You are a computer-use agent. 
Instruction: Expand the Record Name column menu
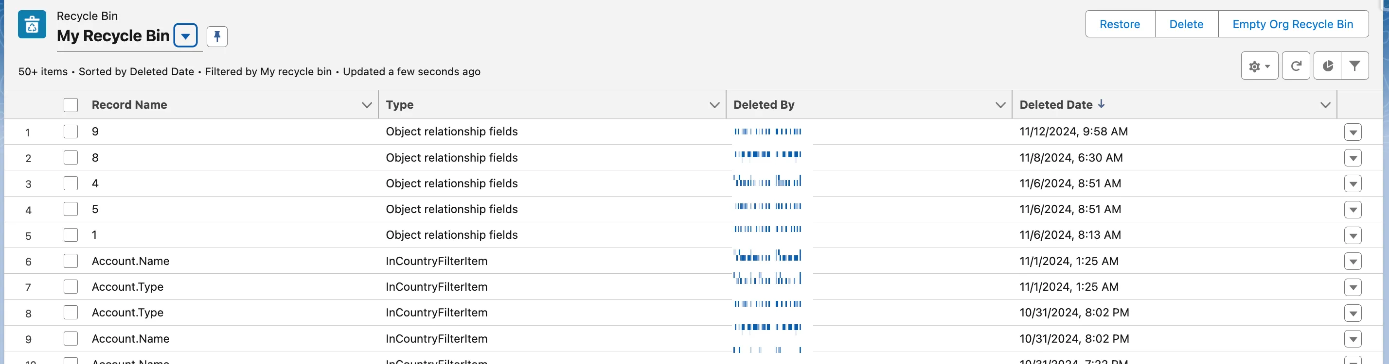click(367, 105)
